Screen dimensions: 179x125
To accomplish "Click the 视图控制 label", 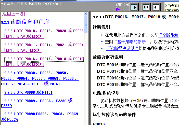I will pos(122,5).
